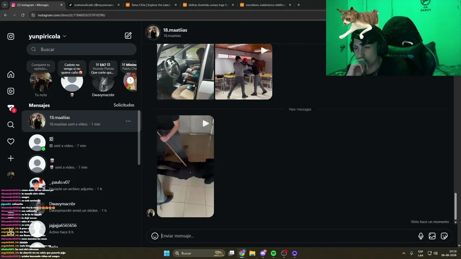Open Discord from the taskbar

click(263, 253)
